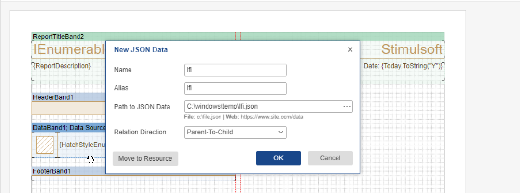Viewport: 520px width, 193px height.
Task: Open the Relation Direction dropdown
Action: point(235,132)
